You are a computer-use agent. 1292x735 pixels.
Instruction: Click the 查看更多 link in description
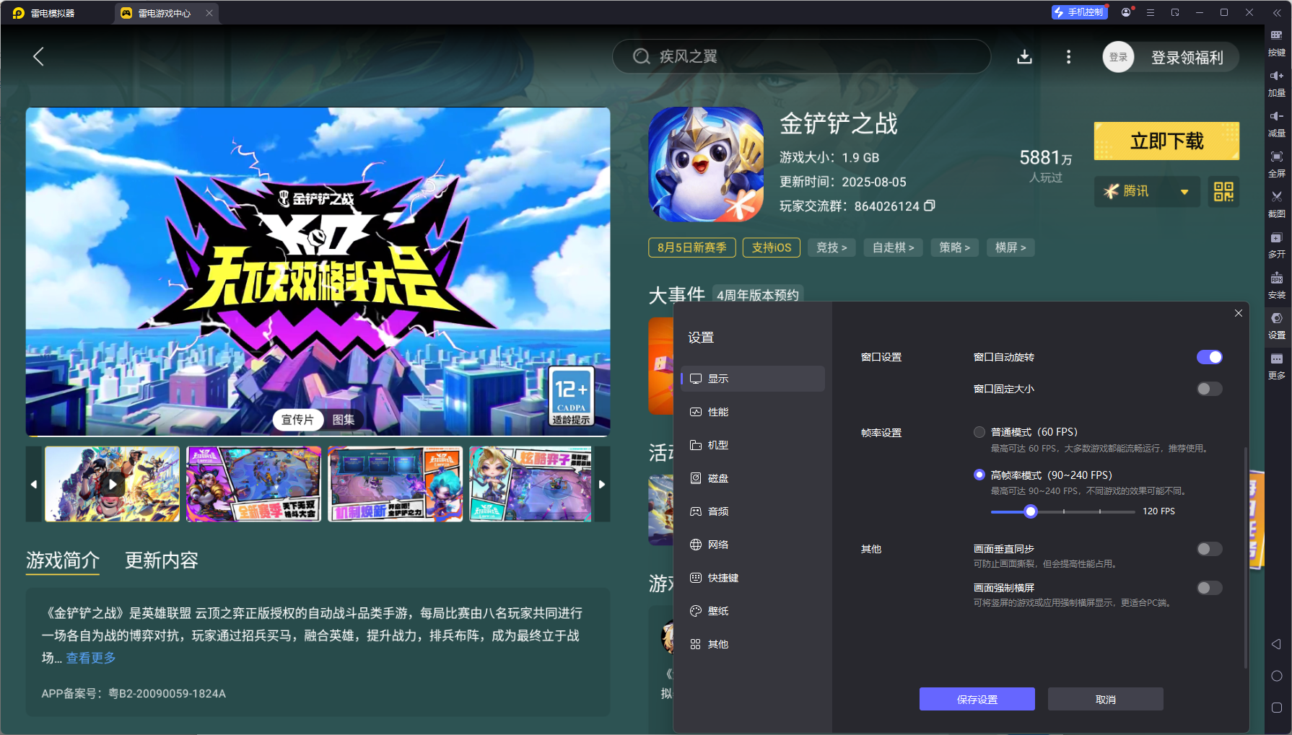tap(91, 658)
